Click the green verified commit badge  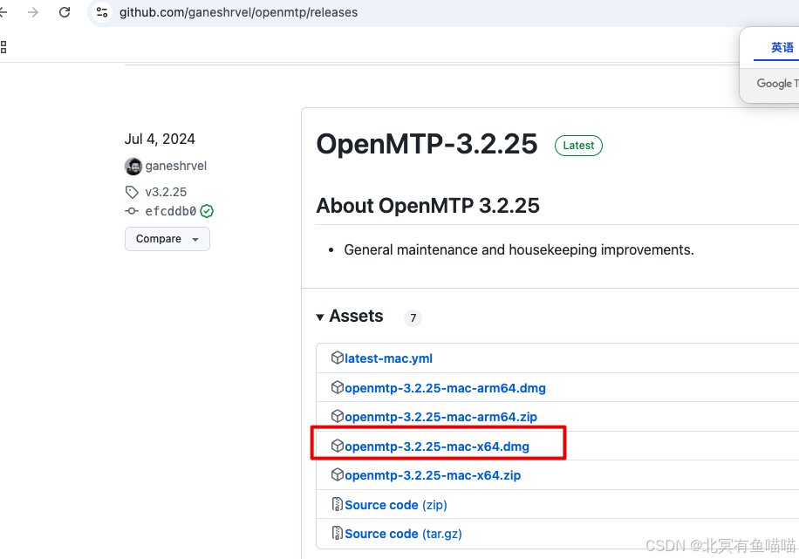coord(207,211)
